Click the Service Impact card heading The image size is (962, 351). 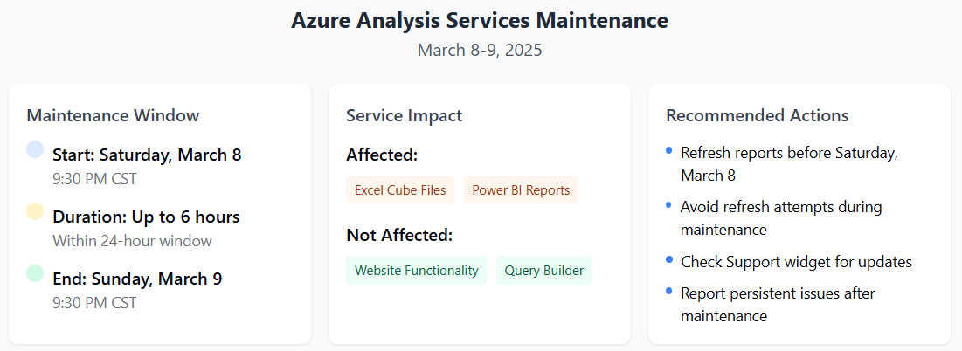[x=405, y=115]
